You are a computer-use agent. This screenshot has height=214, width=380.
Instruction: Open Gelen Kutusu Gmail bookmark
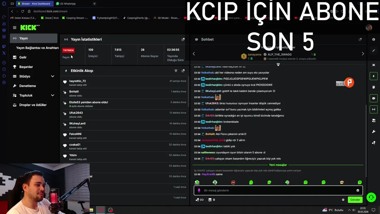(x=23, y=18)
